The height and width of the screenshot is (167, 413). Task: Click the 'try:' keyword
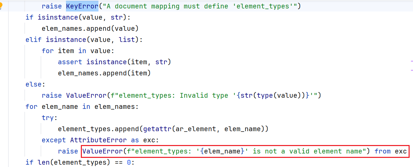pos(50,118)
